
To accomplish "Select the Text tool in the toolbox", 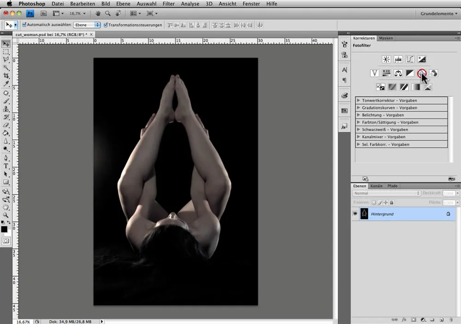I will point(6,166).
